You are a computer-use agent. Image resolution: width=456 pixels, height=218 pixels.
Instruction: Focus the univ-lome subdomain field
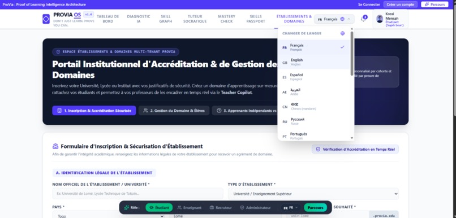tap(327, 216)
